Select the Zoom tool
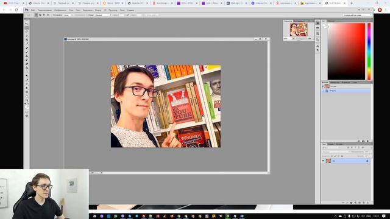The width and height of the screenshot is (390, 219). [27, 100]
